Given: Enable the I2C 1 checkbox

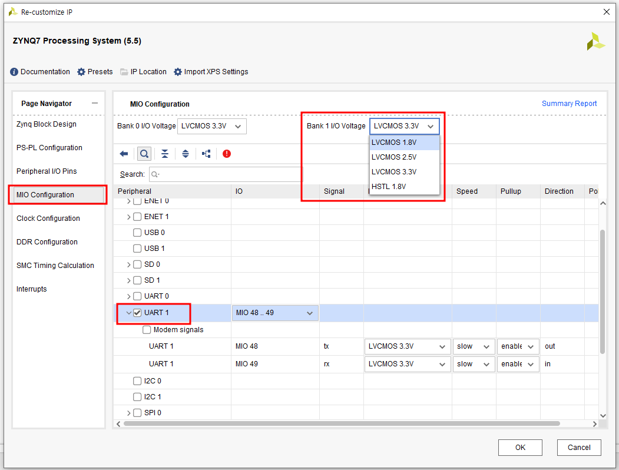Looking at the screenshot, I should (137, 396).
